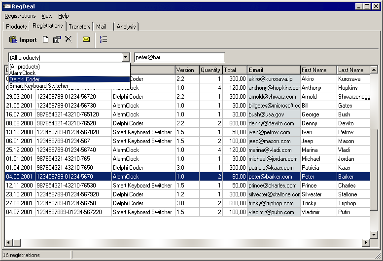The width and height of the screenshot is (383, 261).
Task: Open registration properties icon
Action: tap(57, 39)
